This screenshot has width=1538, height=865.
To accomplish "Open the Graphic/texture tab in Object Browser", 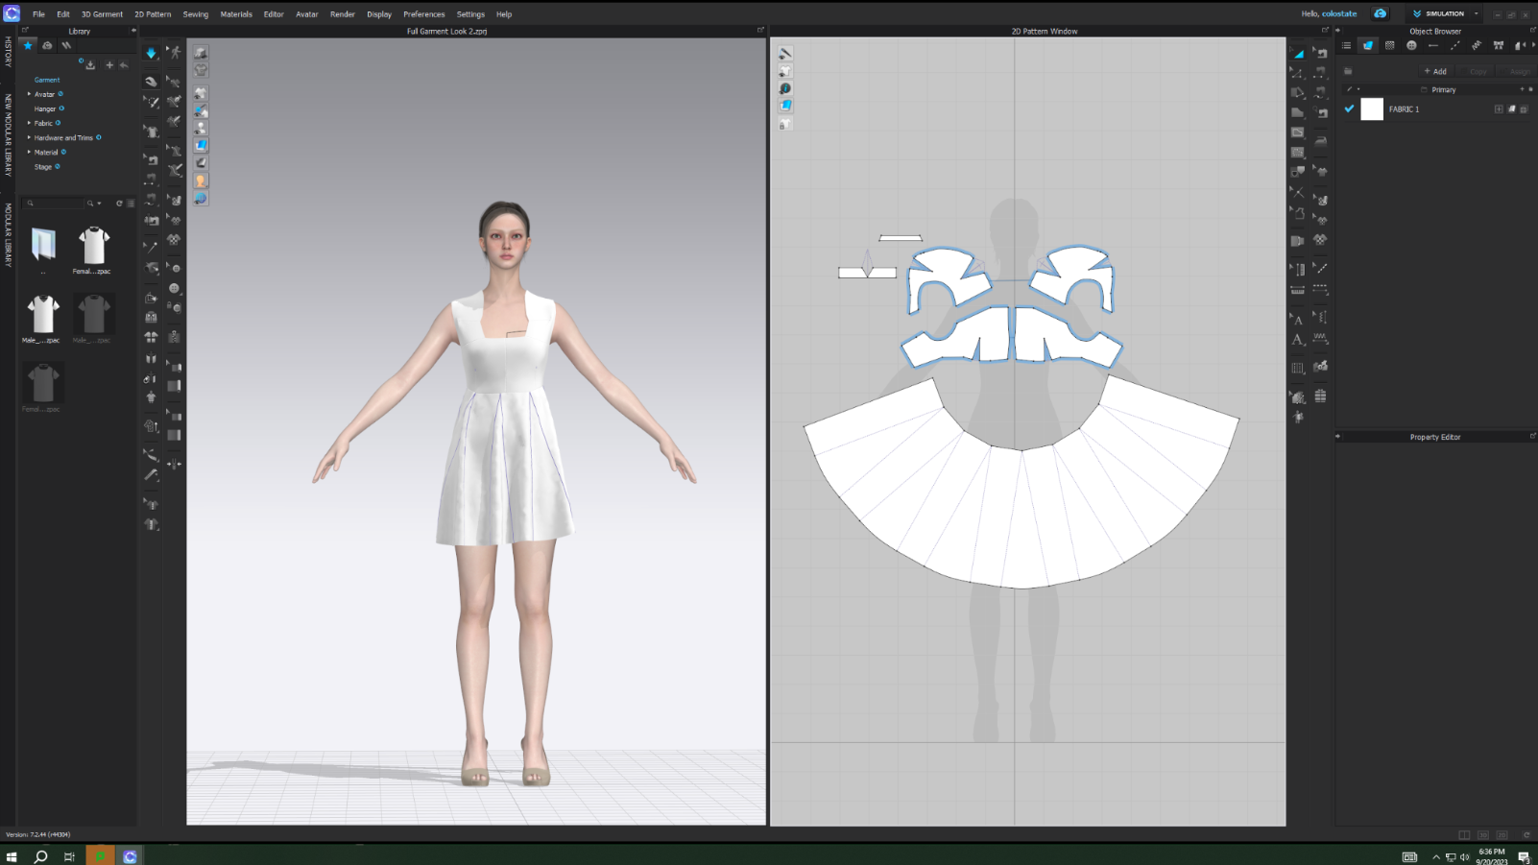I will tap(1389, 45).
